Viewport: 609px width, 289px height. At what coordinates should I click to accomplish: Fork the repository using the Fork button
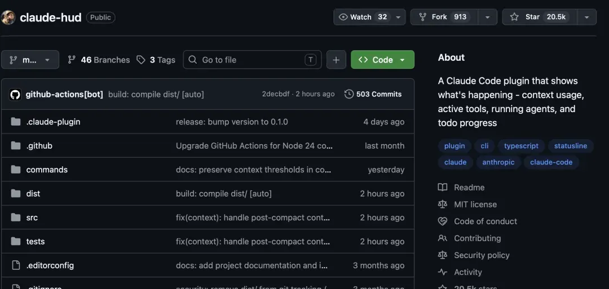(x=444, y=17)
